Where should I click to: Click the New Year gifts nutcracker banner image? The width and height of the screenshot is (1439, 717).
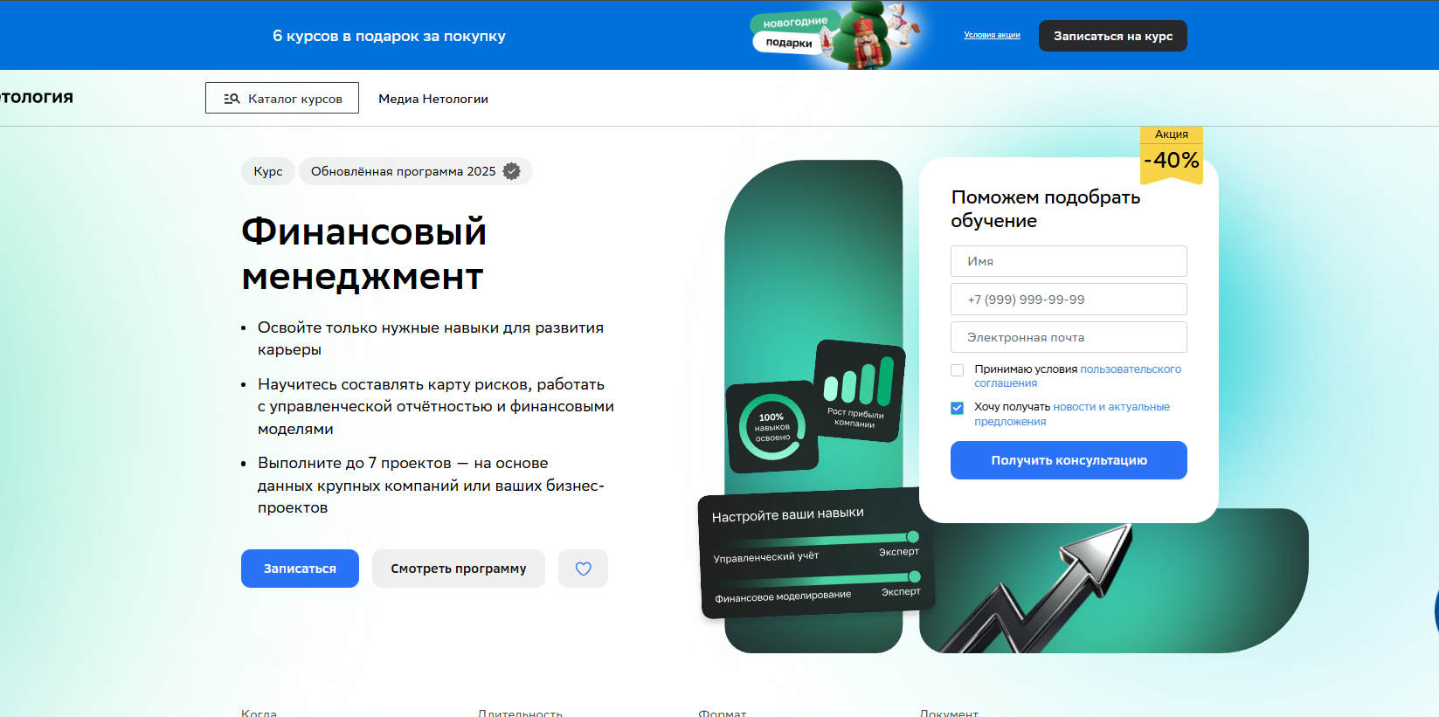(836, 35)
